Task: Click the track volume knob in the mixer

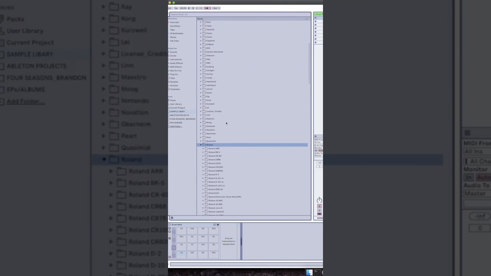Action: pyautogui.click(x=319, y=200)
